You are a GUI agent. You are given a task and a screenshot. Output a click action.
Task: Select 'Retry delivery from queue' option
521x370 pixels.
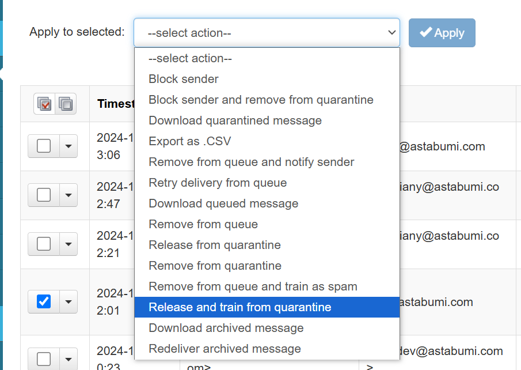[x=218, y=183]
